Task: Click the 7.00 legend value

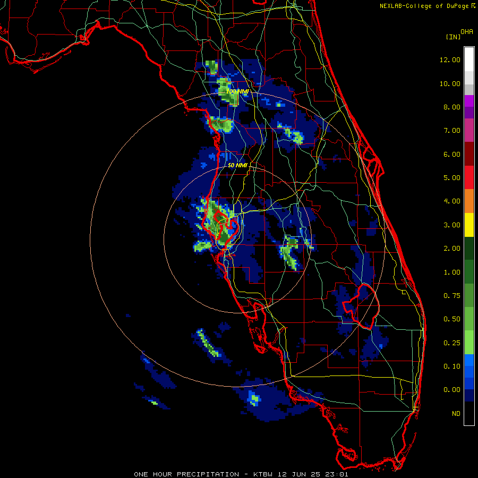Action: (452, 131)
